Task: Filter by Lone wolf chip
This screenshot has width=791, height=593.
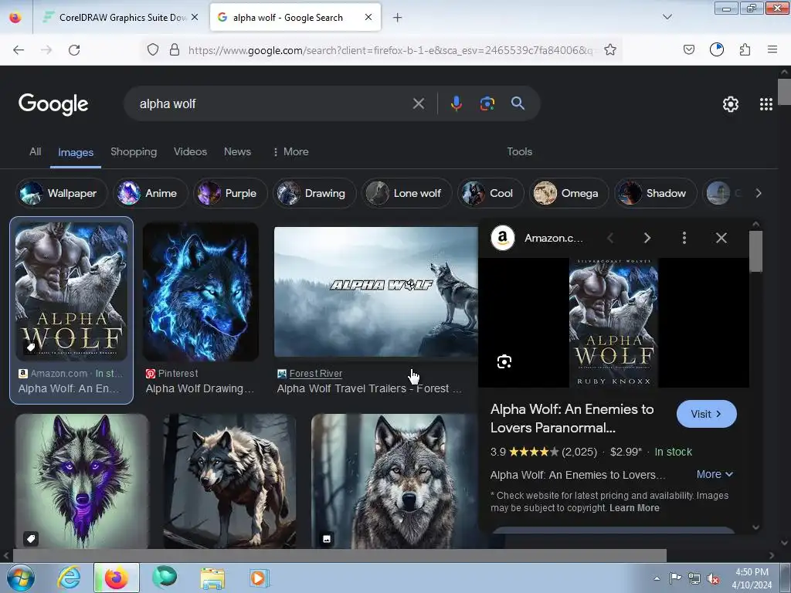Action: point(406,193)
